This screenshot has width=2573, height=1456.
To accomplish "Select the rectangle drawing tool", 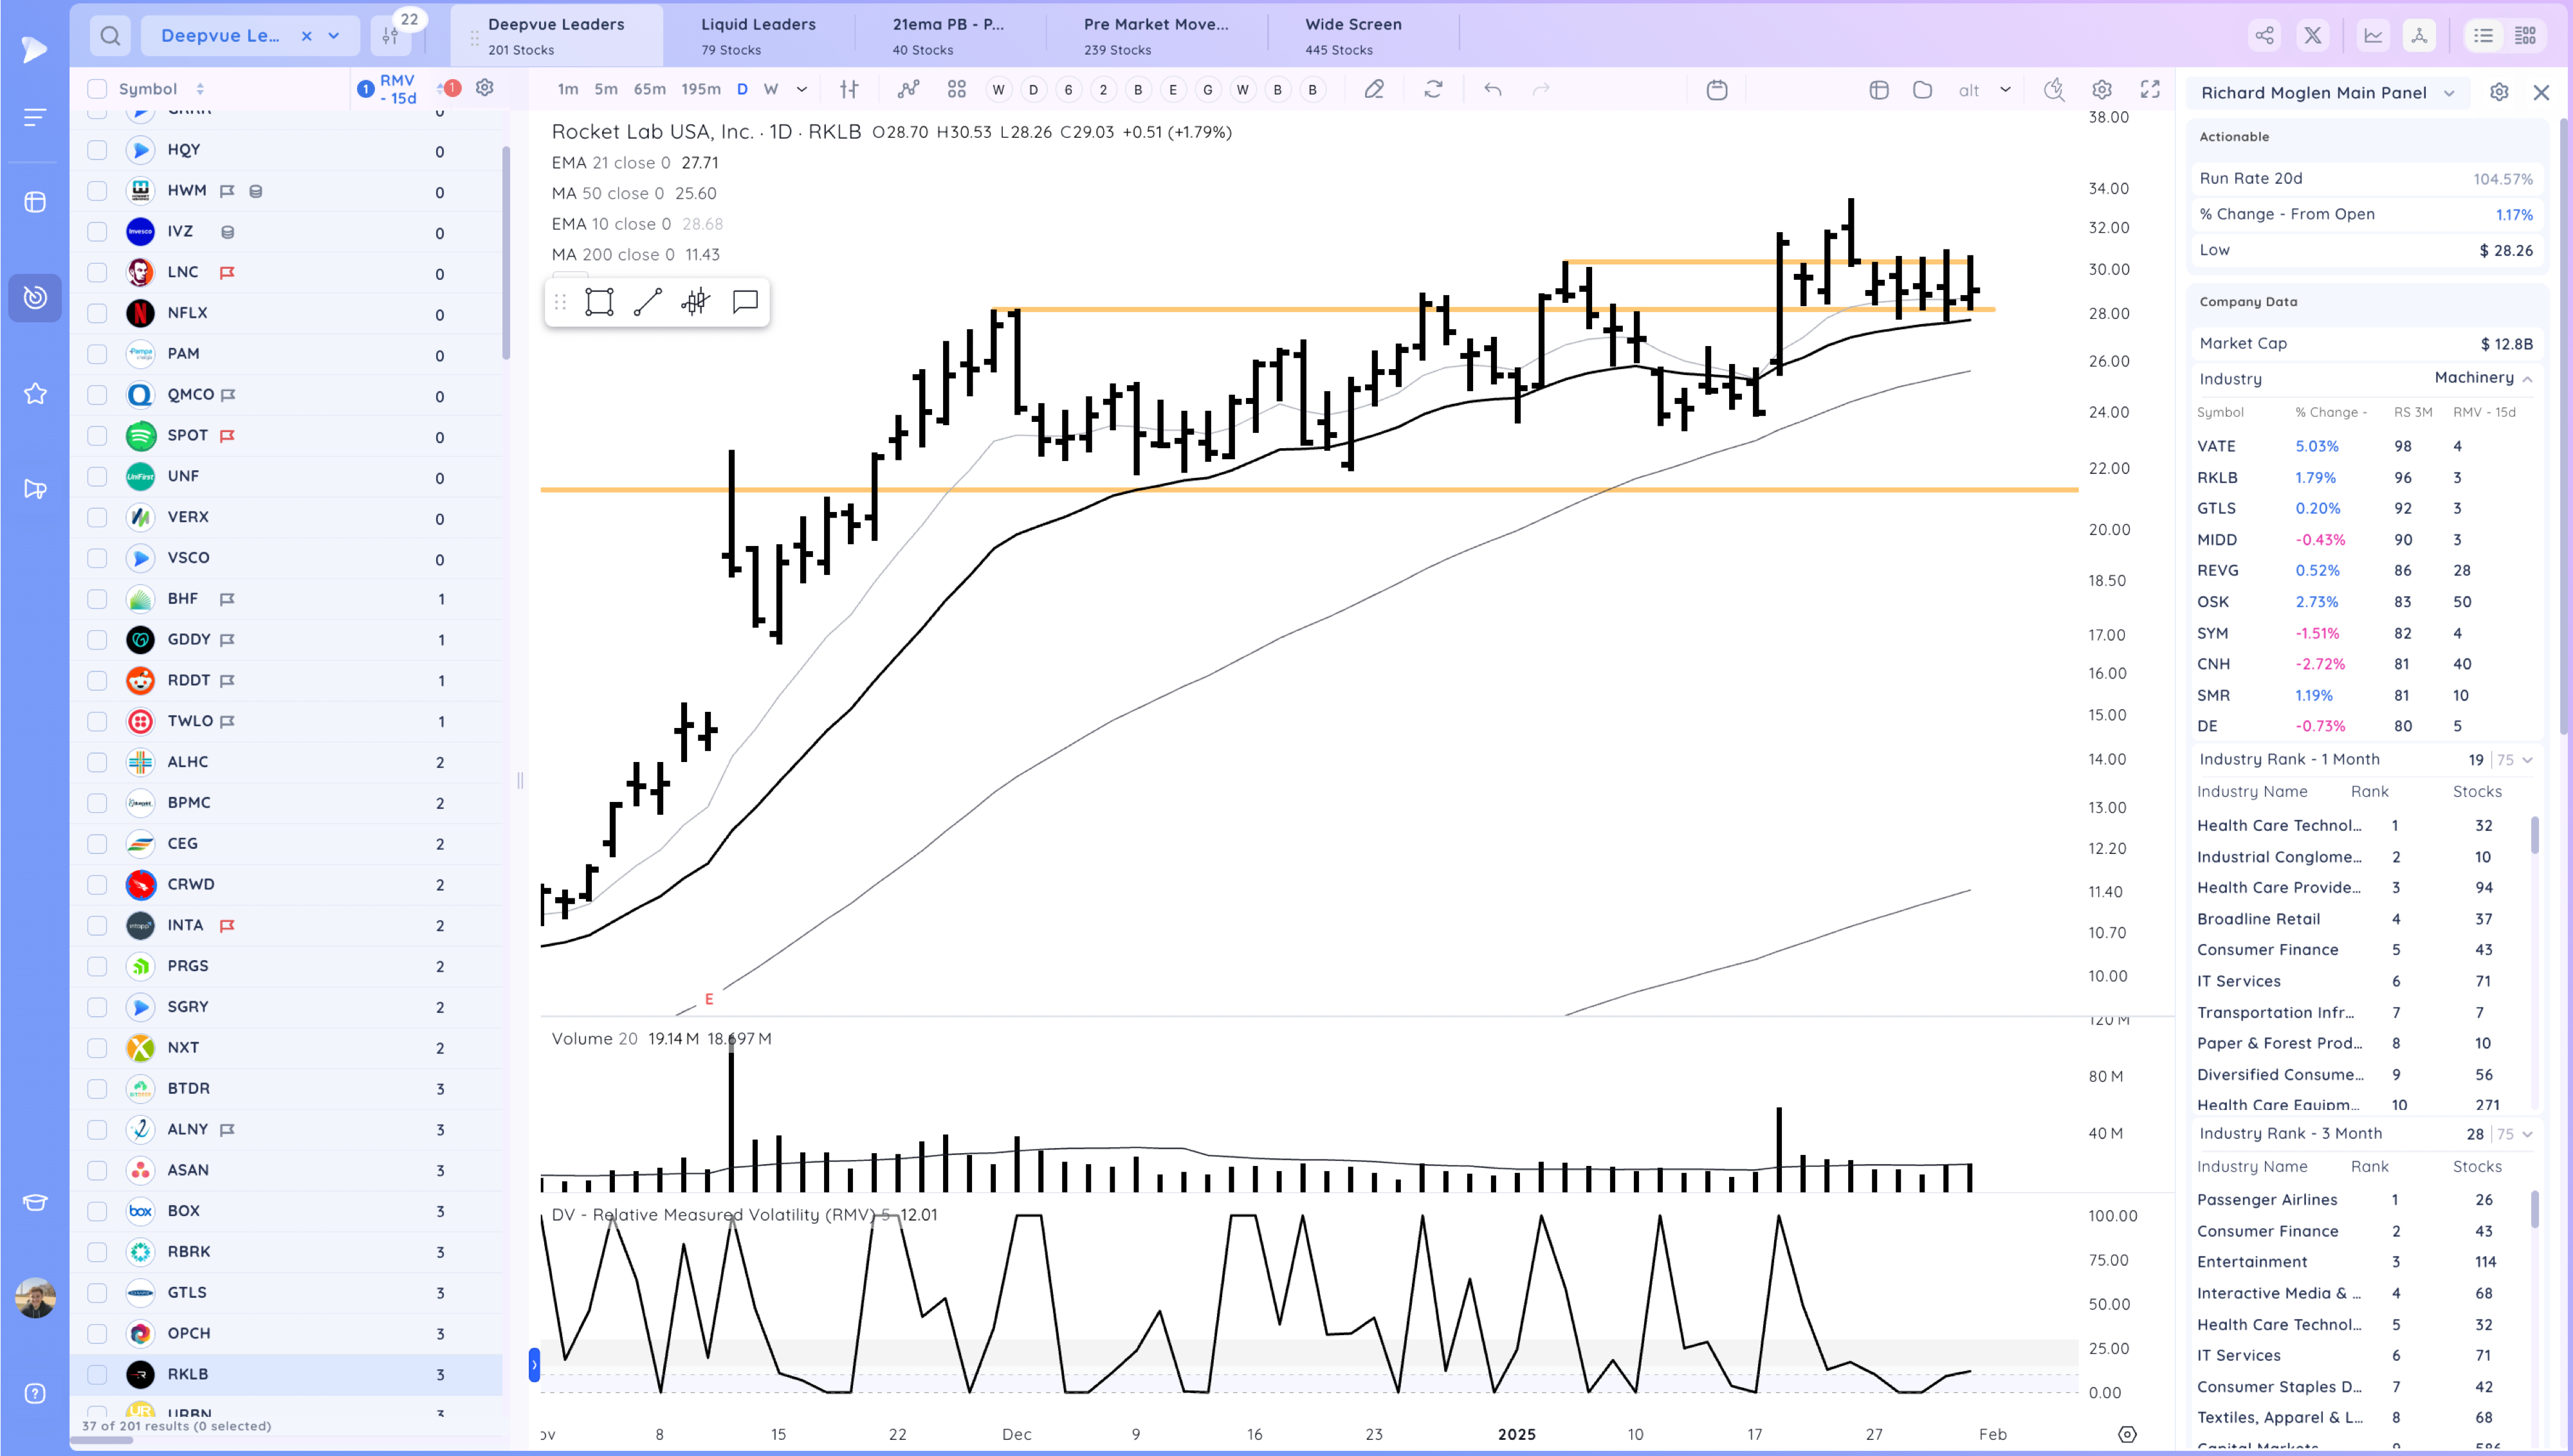I will pos(599,302).
